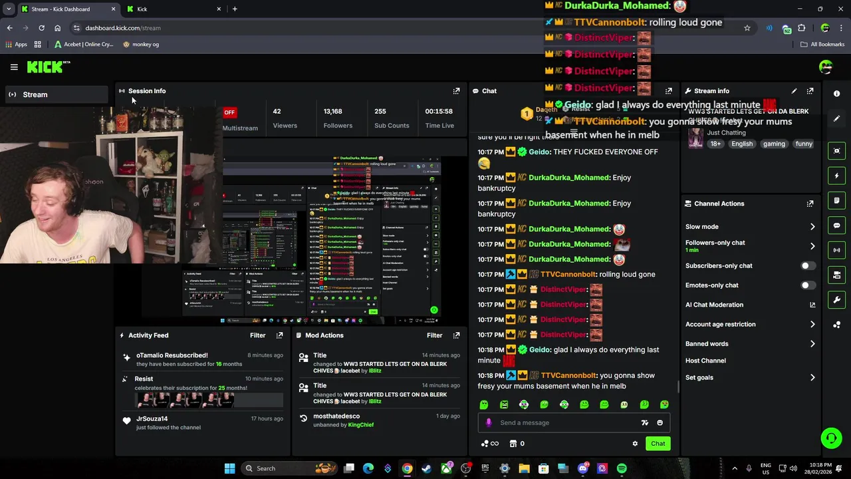This screenshot has height=479, width=851.
Task: Click the info icon in right sidebar
Action: (x=837, y=94)
